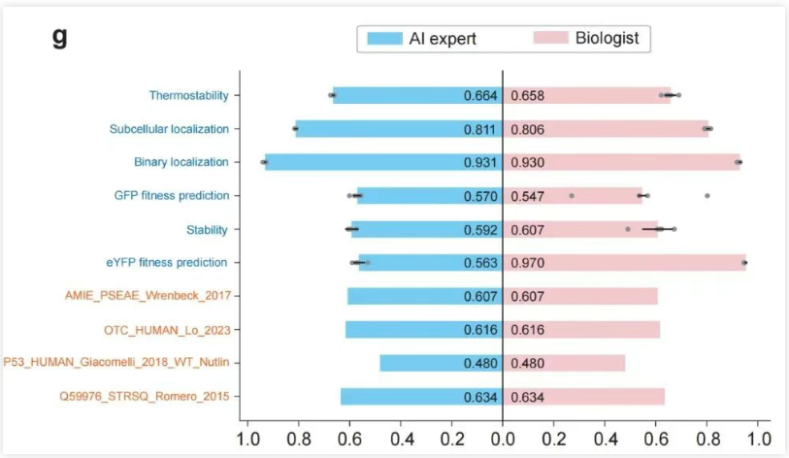
Task: Click the GFP fitness prediction label
Action: pos(172,195)
